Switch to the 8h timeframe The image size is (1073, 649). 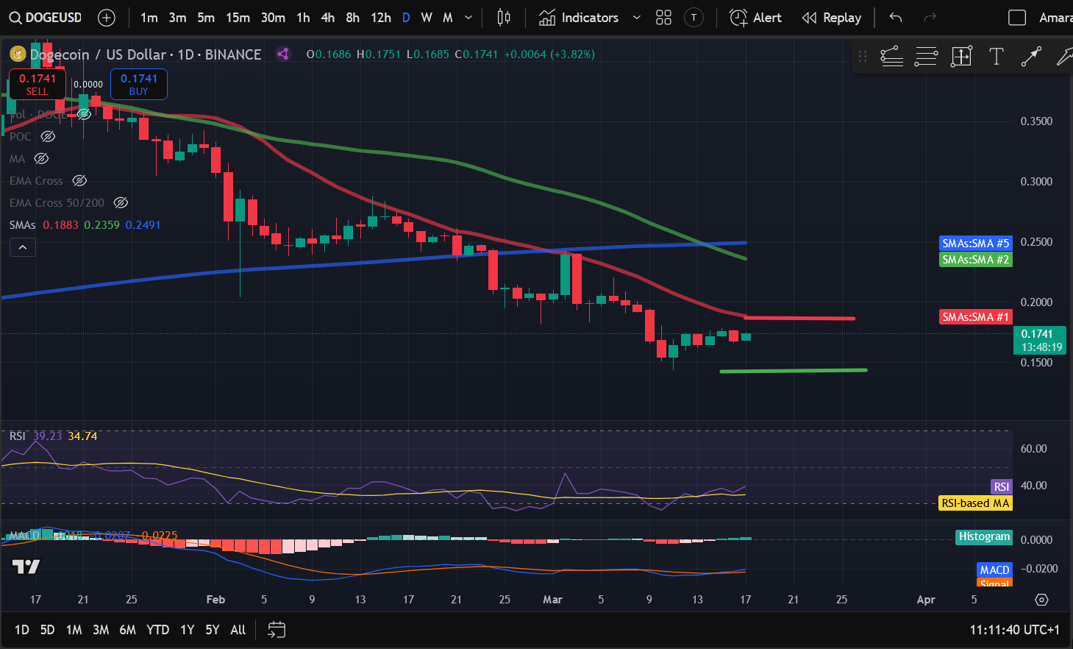coord(353,18)
